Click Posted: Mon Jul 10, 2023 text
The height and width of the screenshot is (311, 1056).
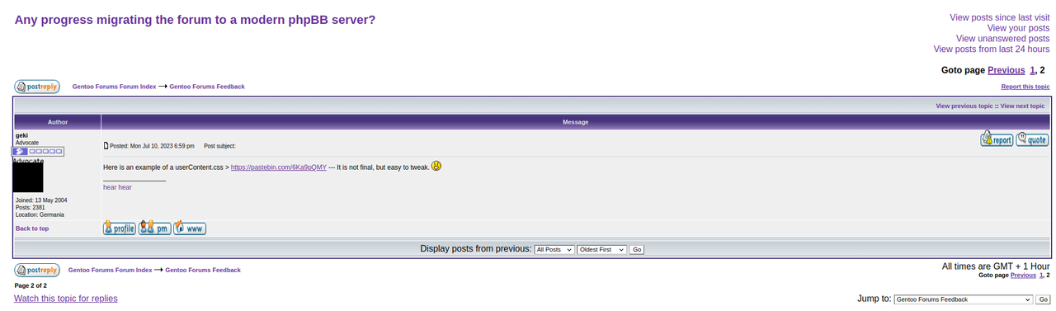tap(152, 146)
